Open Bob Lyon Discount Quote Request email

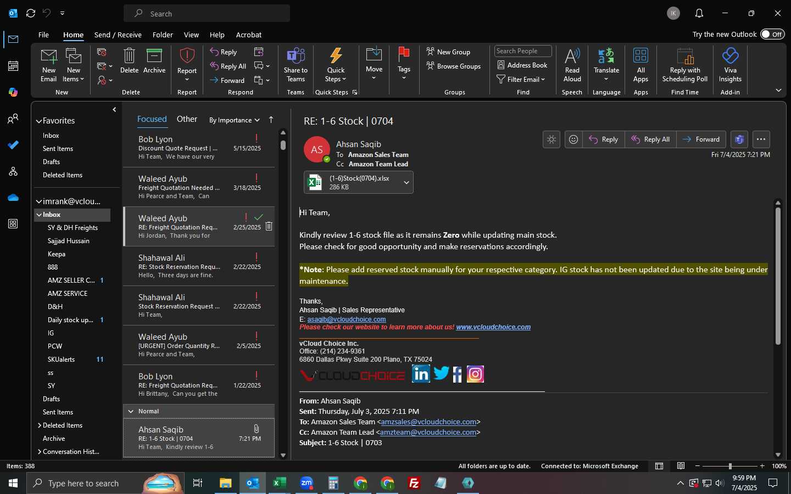199,148
